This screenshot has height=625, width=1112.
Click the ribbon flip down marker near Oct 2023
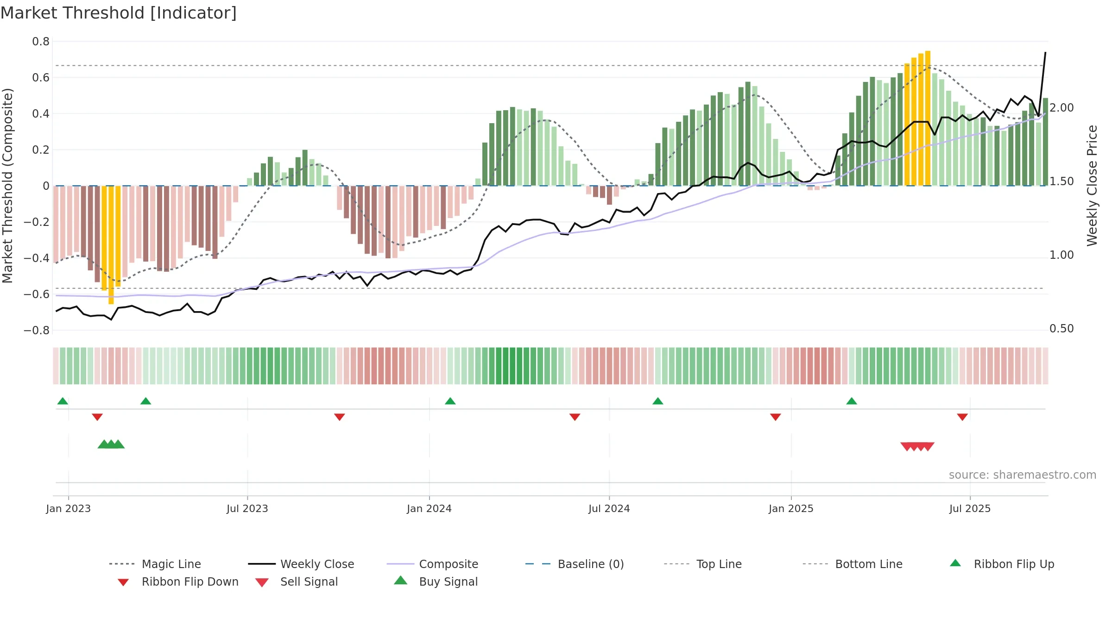point(339,417)
